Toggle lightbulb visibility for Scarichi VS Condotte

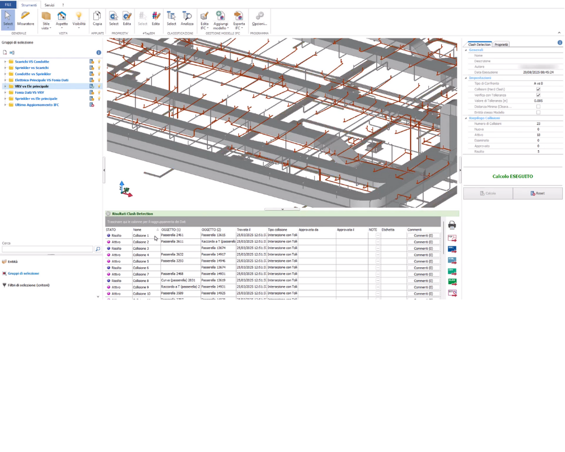pyautogui.click(x=99, y=62)
